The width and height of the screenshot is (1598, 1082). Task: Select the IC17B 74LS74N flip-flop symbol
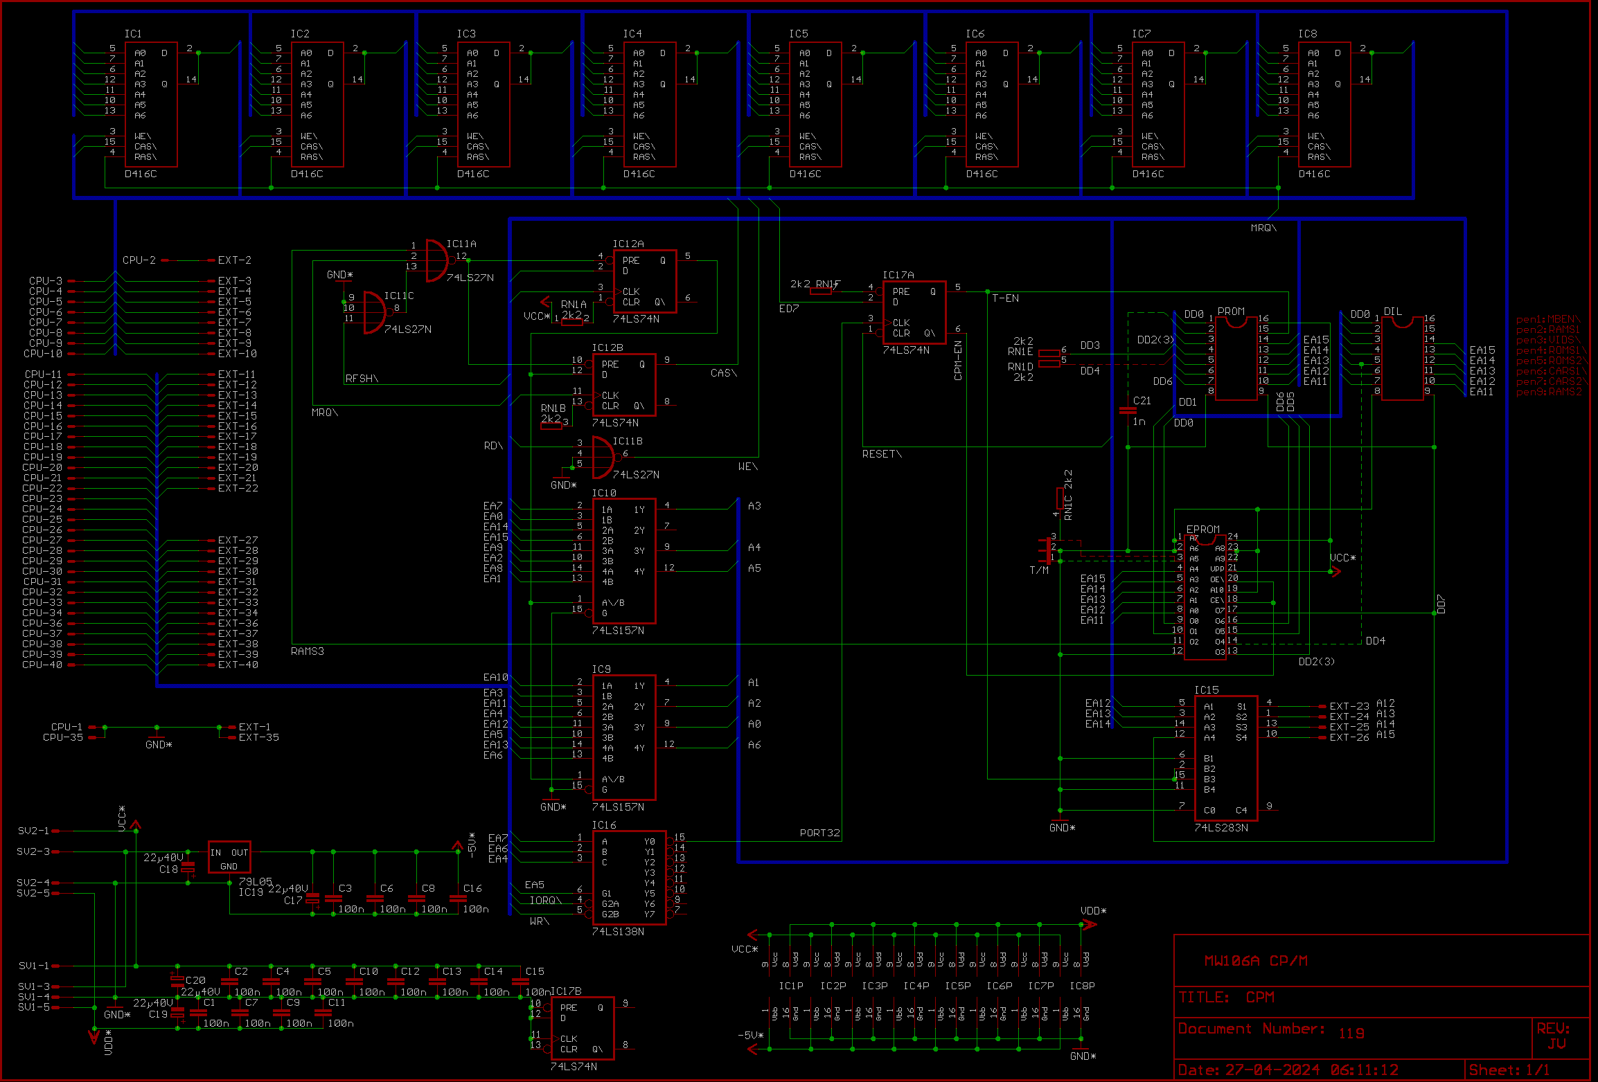pyautogui.click(x=583, y=1029)
